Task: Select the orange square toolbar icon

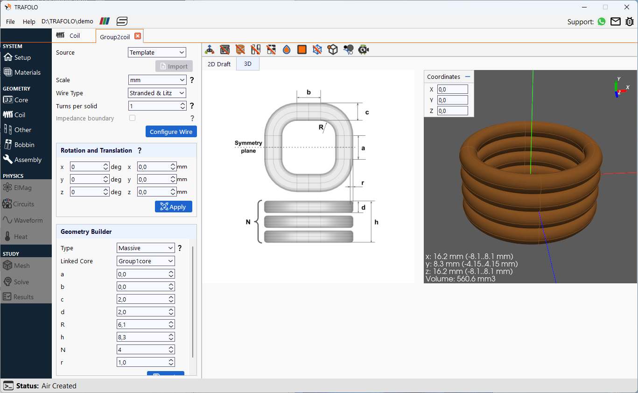Action: (x=301, y=49)
